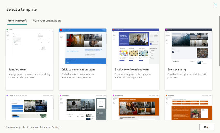
Task: Open the From your organization tab
Action: (x=47, y=21)
